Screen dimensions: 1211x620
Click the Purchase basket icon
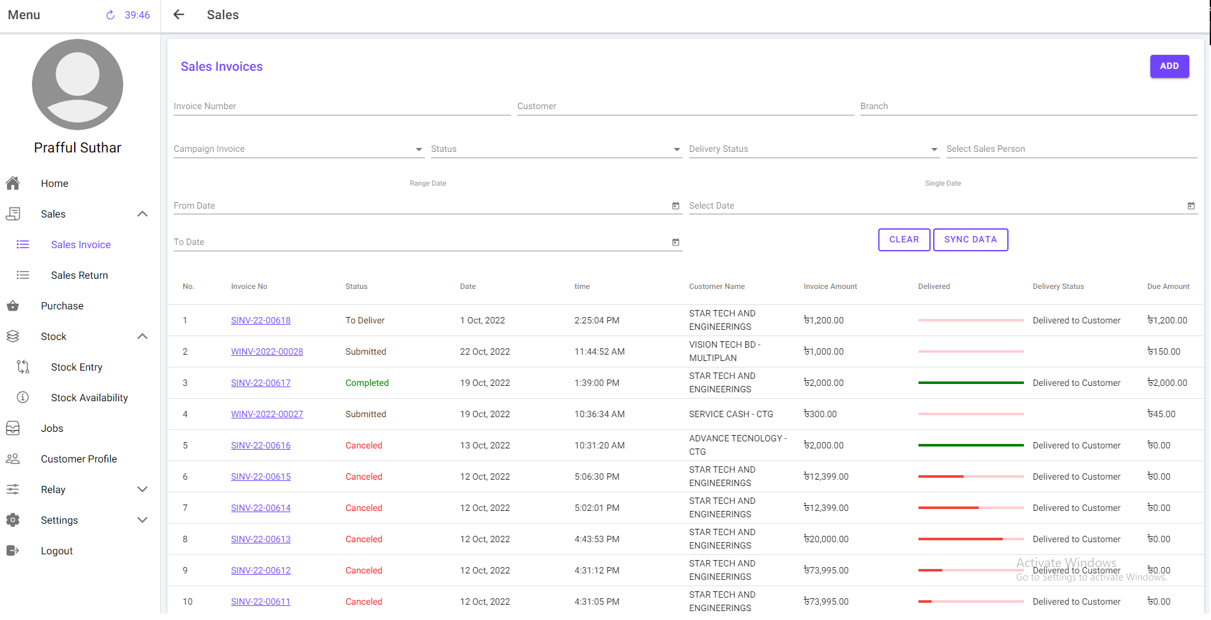point(13,306)
